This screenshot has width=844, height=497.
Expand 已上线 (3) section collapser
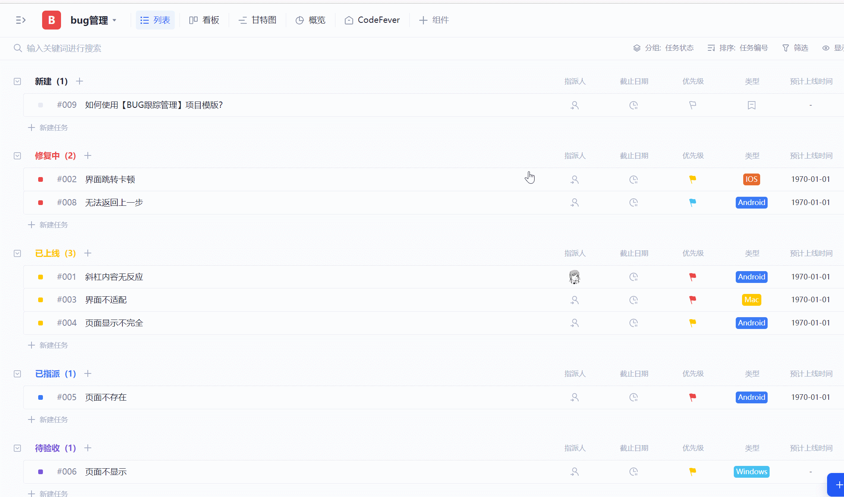click(17, 253)
